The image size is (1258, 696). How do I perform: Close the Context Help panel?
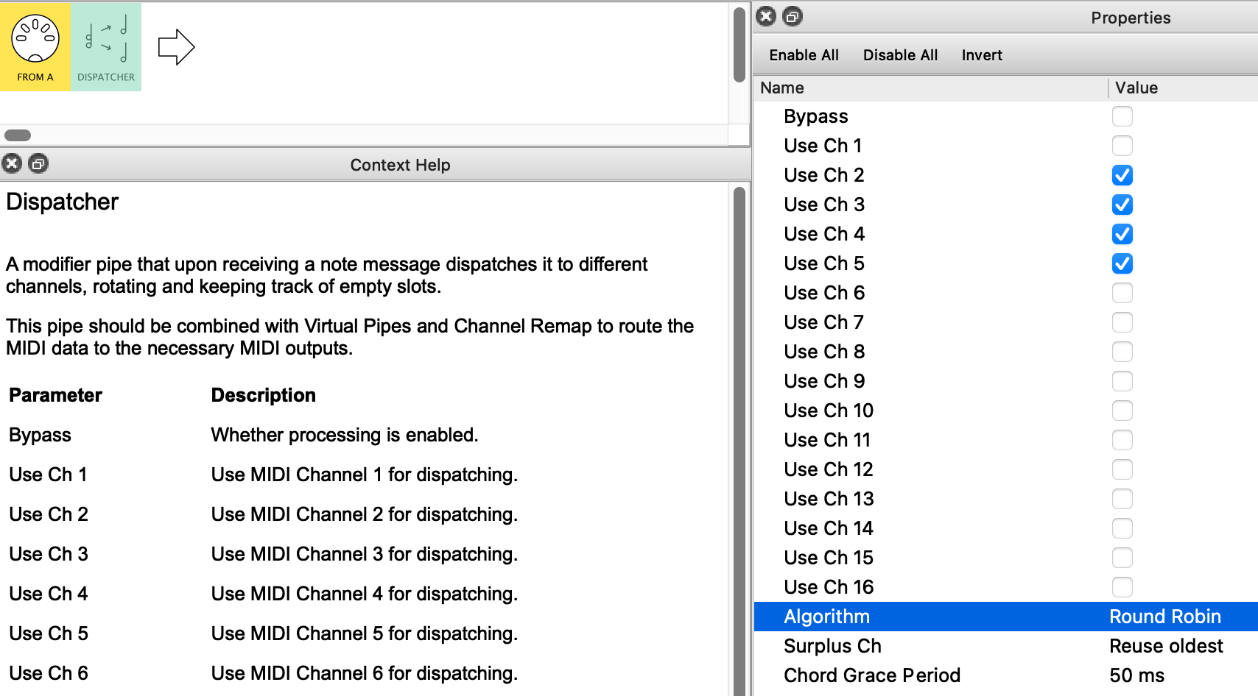pos(12,163)
